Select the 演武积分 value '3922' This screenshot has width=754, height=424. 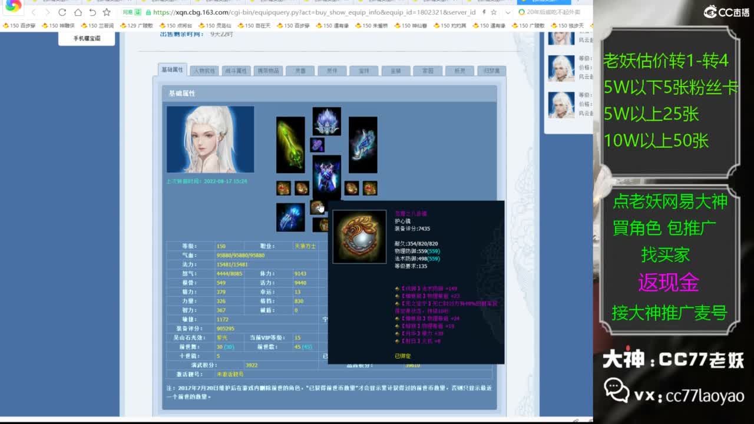[252, 365]
